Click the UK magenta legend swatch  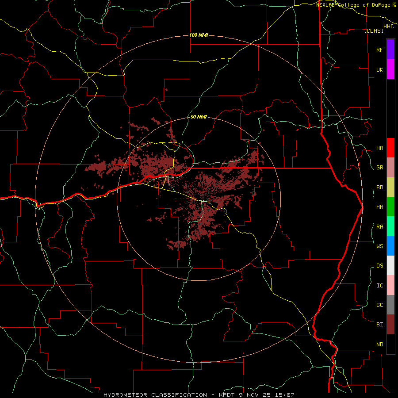[x=390, y=69]
